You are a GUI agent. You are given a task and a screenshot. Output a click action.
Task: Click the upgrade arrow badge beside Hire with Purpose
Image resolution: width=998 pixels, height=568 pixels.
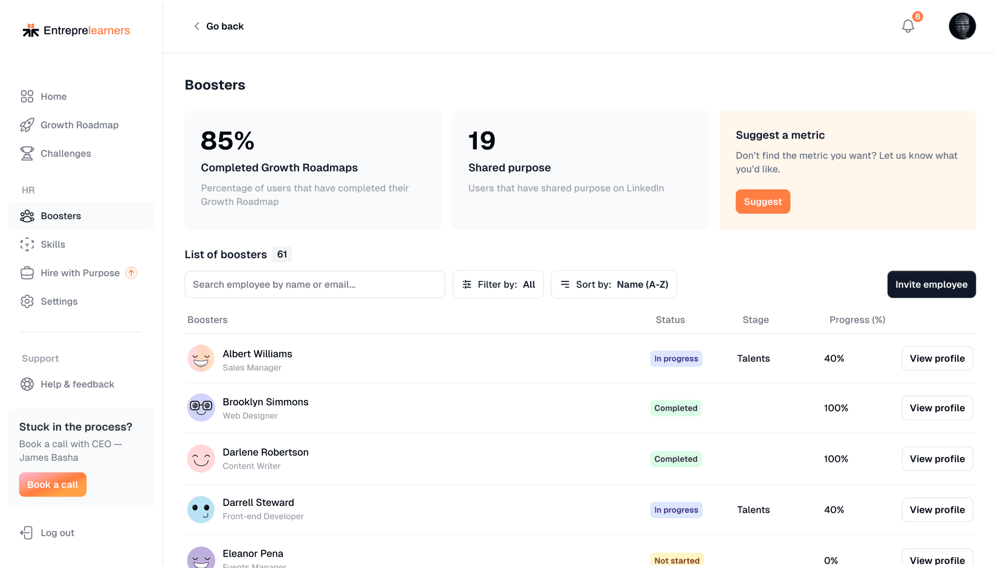point(131,273)
